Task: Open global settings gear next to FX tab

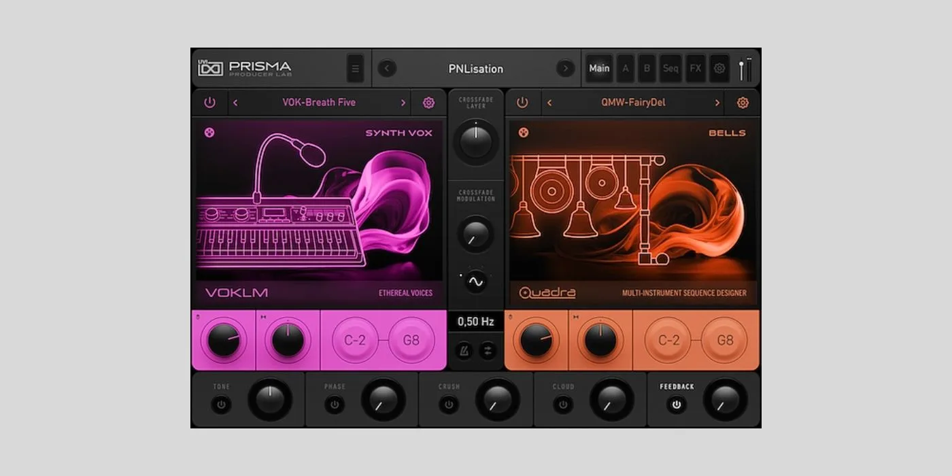Action: point(719,69)
